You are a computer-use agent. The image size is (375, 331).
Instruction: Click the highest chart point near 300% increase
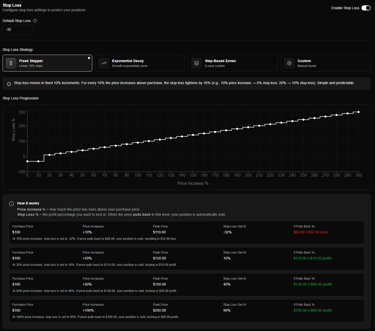(358, 112)
